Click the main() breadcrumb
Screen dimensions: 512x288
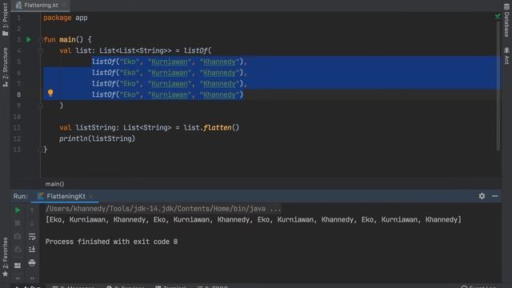[x=55, y=184]
